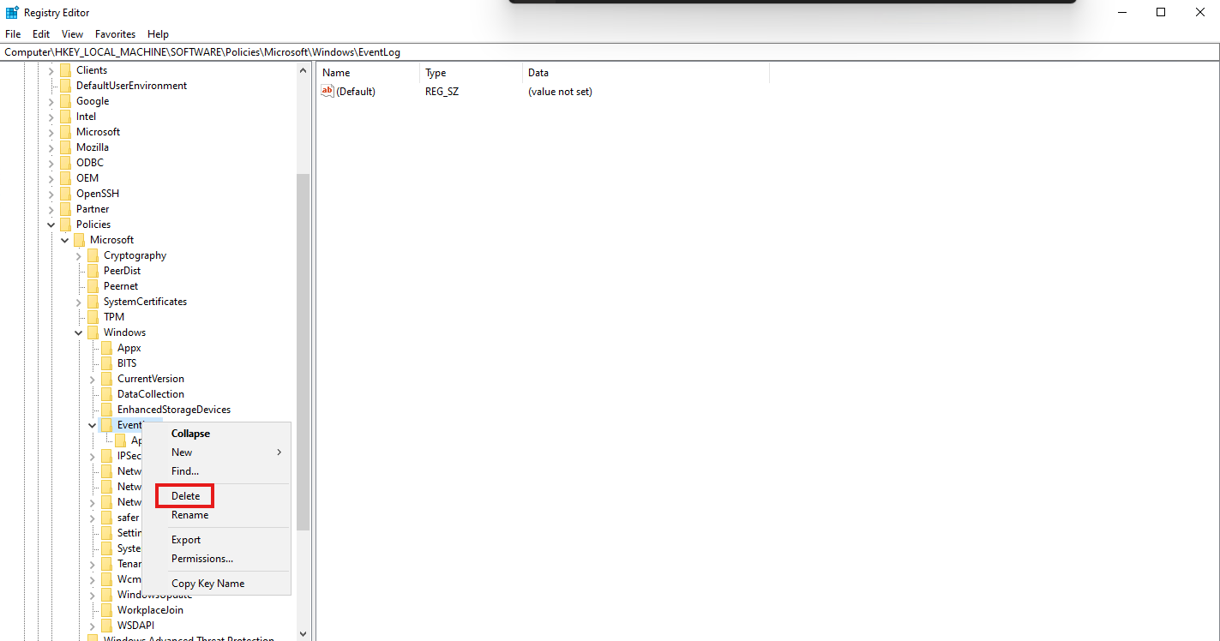This screenshot has height=641, width=1220.
Task: Expand the SystemCertificates key
Action: coord(79,302)
